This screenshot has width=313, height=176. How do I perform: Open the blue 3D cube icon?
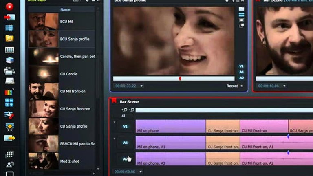(x=9, y=60)
